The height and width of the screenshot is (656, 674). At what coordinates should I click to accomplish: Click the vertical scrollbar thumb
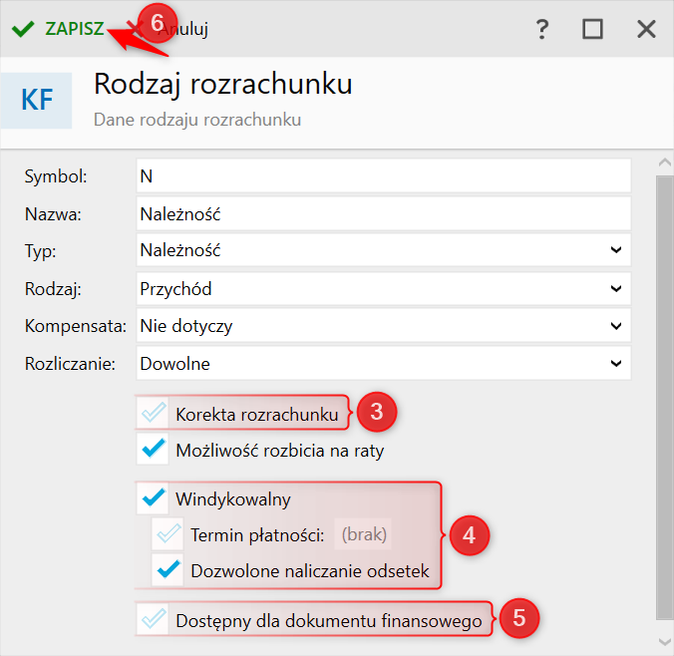pyautogui.click(x=665, y=398)
